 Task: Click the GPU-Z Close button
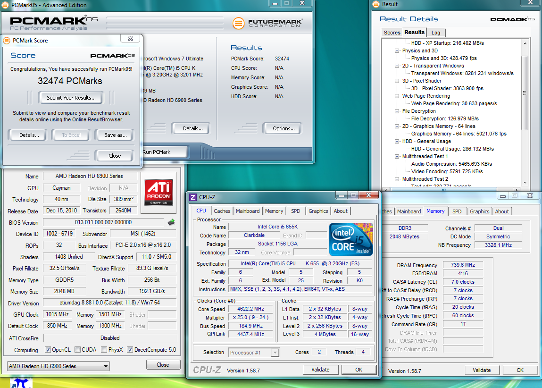[163, 365]
